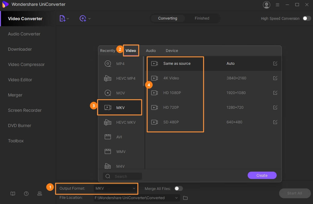Open Video Compressor from the sidebar
The image size is (313, 204).
(x=26, y=64)
